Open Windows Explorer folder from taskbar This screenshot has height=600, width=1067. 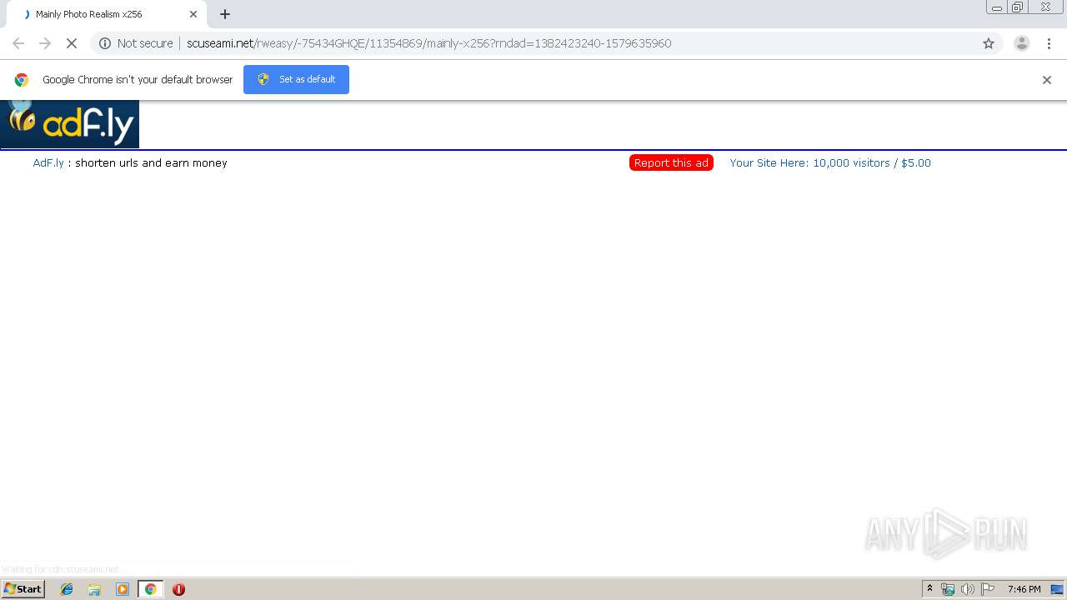pyautogui.click(x=94, y=589)
